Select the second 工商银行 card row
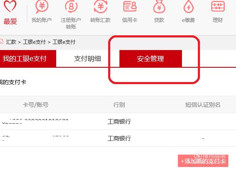 click(x=118, y=138)
